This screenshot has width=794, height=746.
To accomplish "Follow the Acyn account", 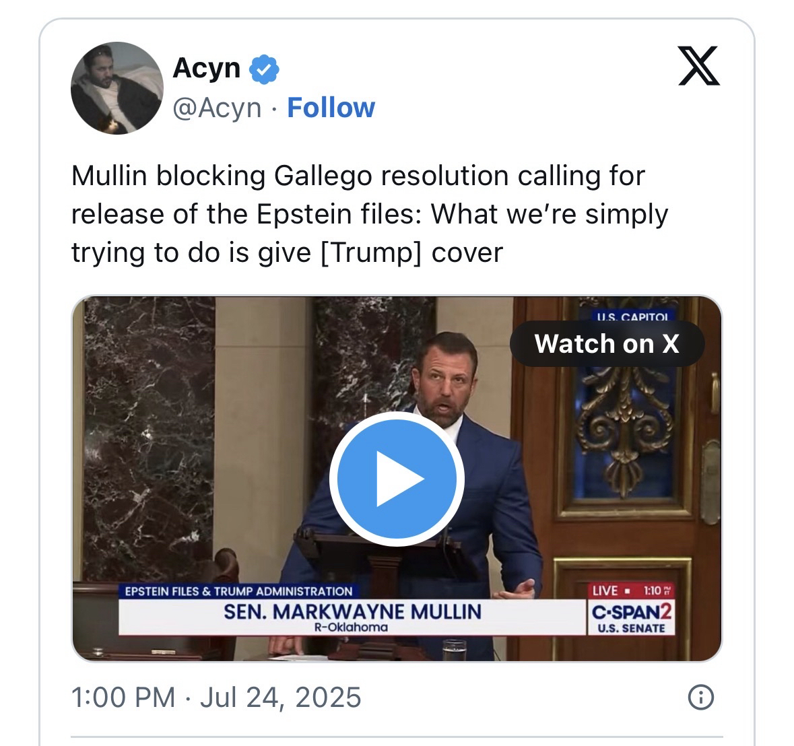I will (331, 108).
